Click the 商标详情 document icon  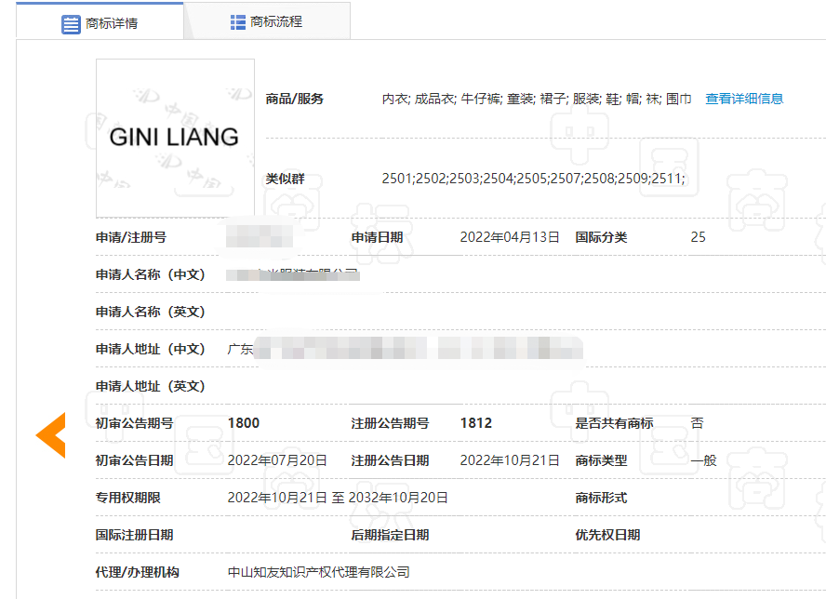pos(71,23)
